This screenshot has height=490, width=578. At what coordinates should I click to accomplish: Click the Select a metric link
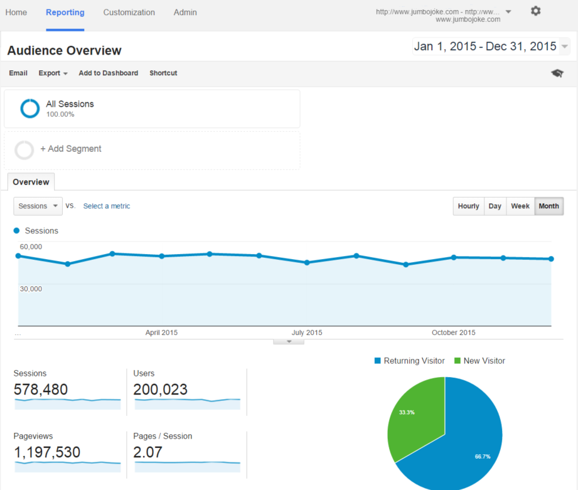(107, 206)
